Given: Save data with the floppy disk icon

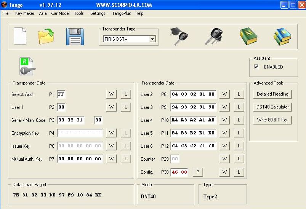Looking at the screenshot, I should pos(75,37).
